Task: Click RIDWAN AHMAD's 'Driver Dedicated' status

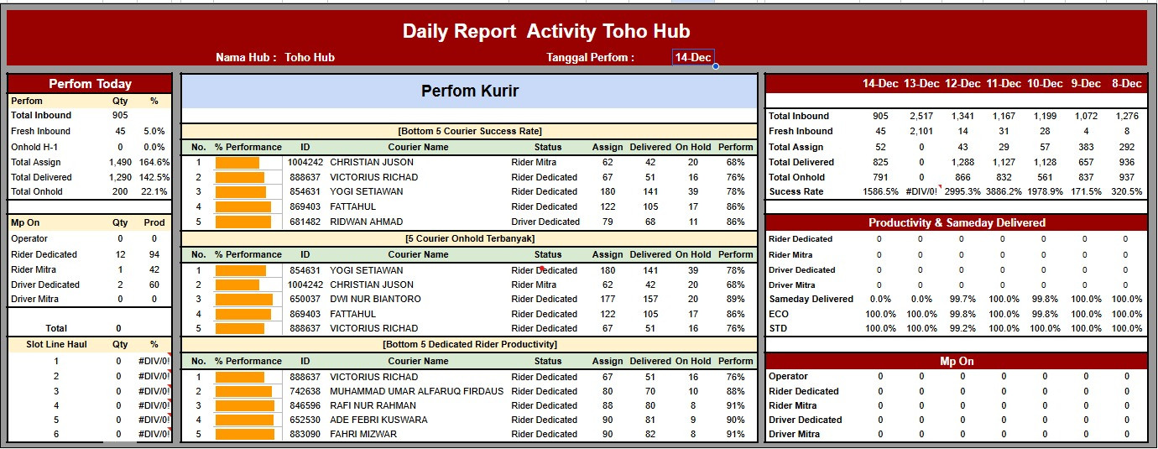Action: 545,222
